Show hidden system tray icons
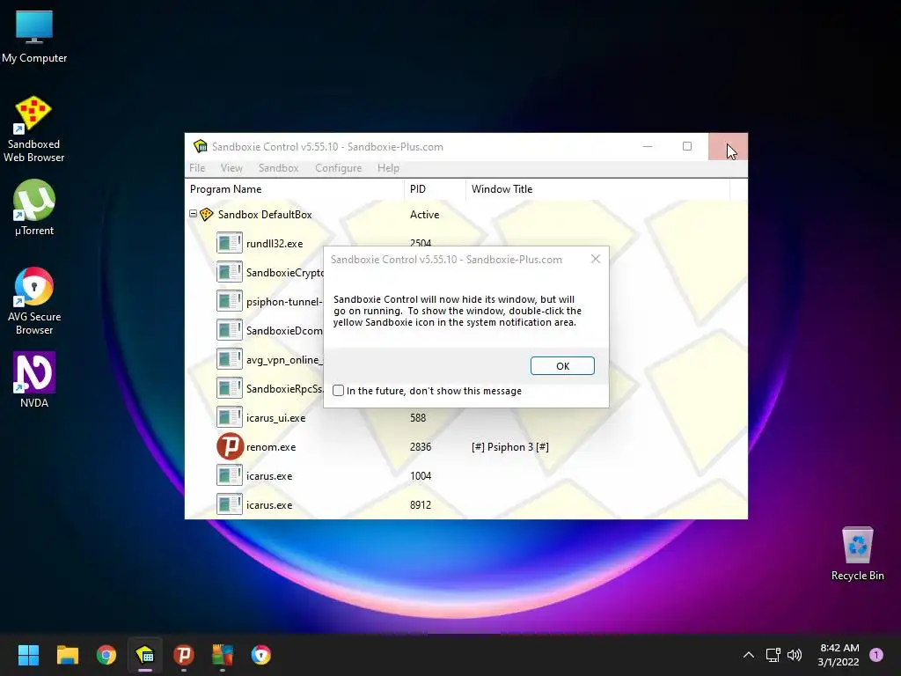The height and width of the screenshot is (676, 901). (748, 655)
